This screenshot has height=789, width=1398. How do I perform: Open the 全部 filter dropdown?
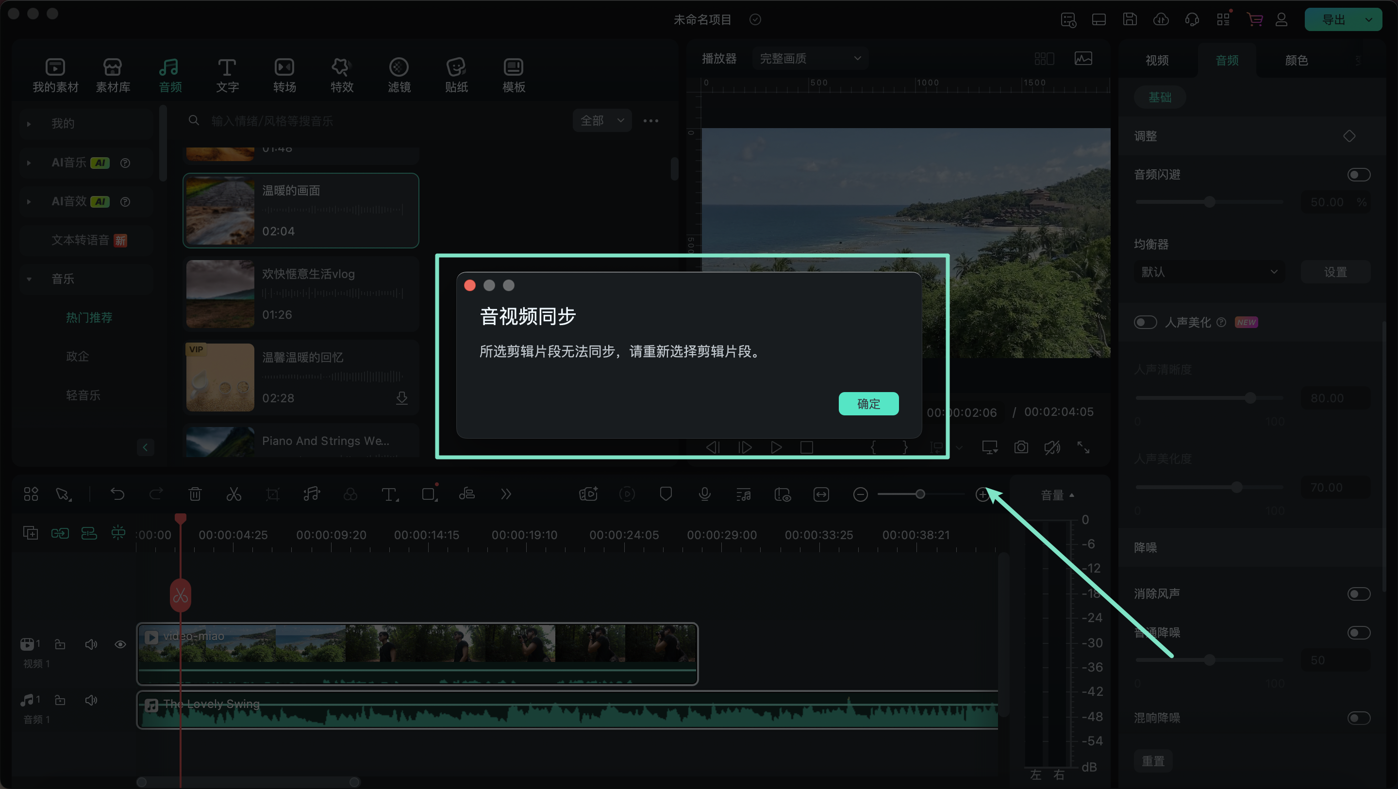(602, 120)
